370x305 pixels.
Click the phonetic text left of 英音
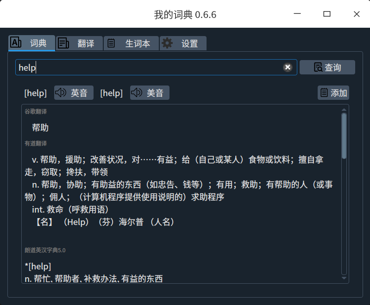point(36,93)
